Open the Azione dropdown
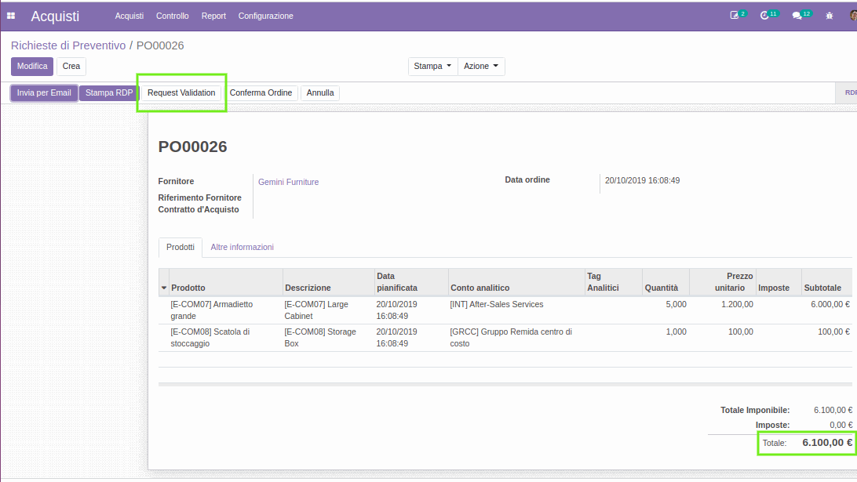Image resolution: width=857 pixels, height=482 pixels. click(480, 67)
